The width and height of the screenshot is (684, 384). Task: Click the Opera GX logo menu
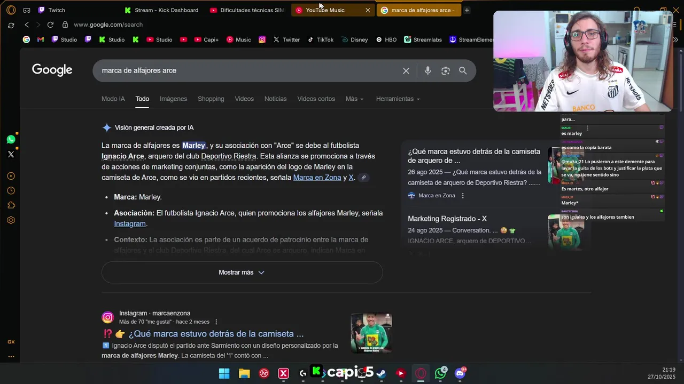(11, 10)
